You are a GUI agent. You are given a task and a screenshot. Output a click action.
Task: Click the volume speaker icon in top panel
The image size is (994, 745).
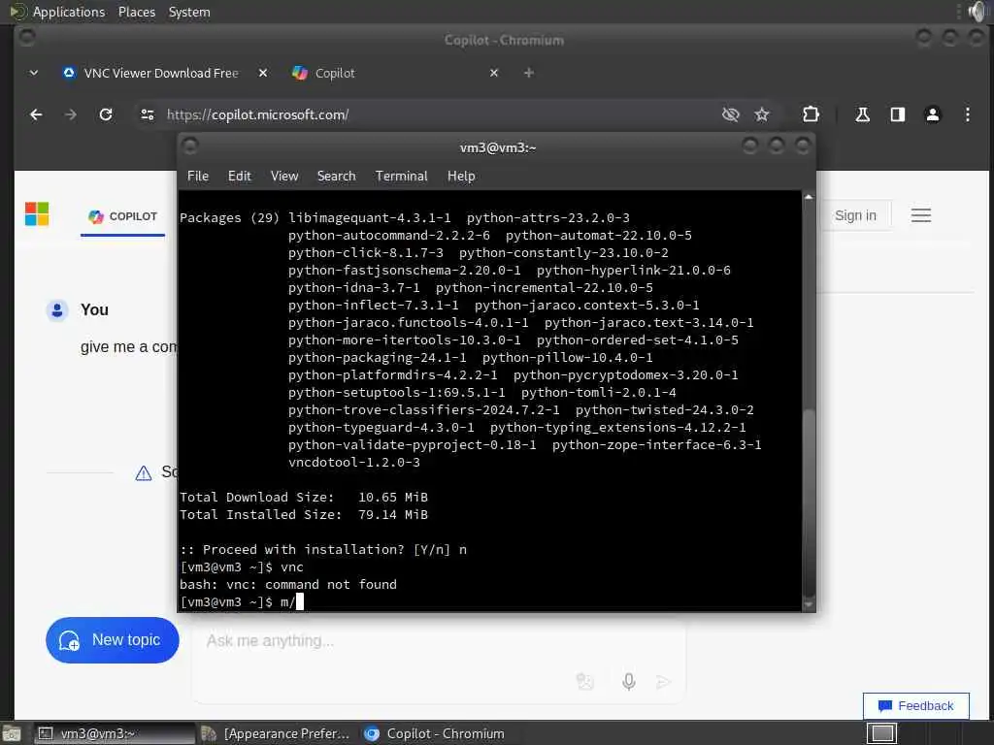point(977,12)
